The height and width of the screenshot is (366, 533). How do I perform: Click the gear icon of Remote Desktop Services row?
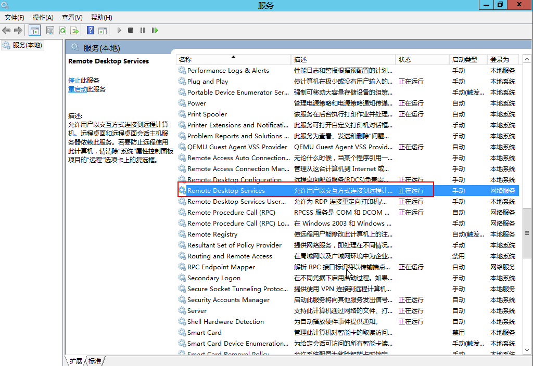click(x=182, y=190)
